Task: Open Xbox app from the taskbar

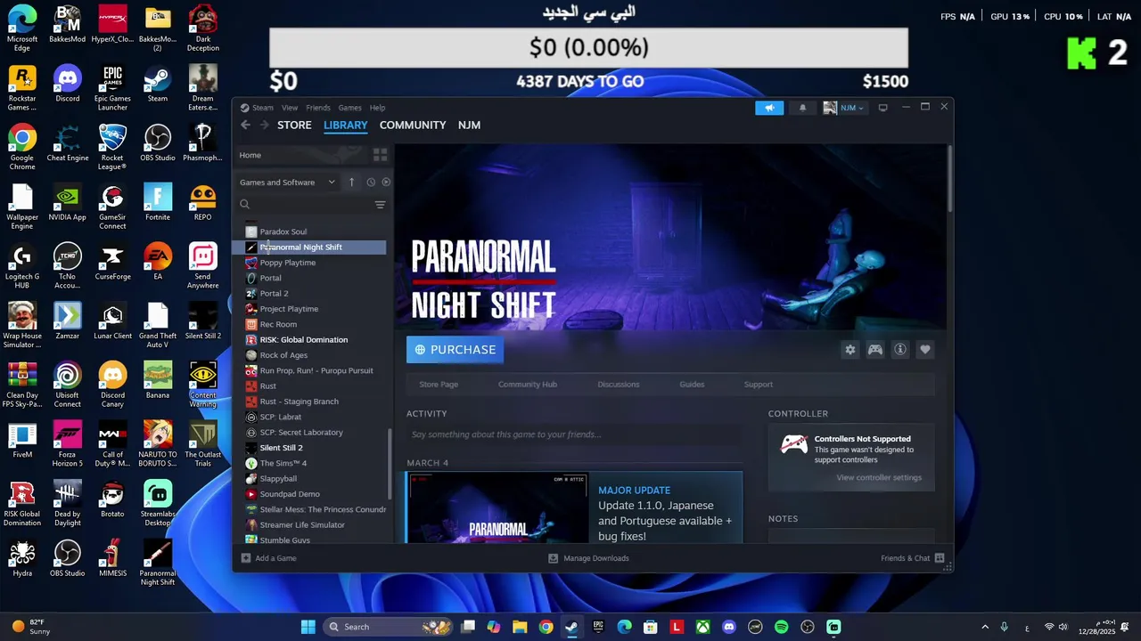Action: (703, 627)
